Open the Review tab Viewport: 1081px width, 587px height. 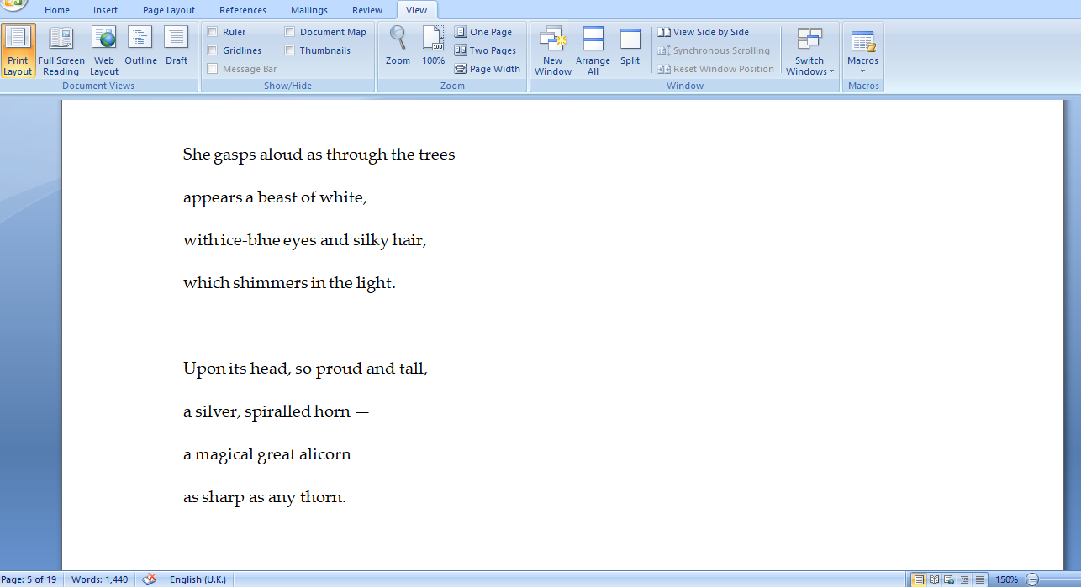(367, 10)
